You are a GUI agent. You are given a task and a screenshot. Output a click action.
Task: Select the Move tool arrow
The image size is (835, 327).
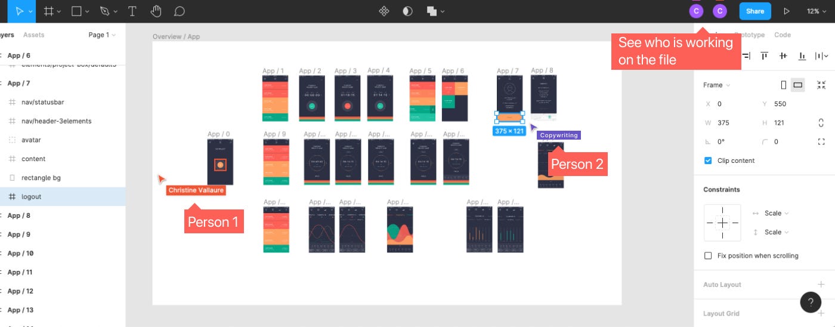tap(19, 11)
